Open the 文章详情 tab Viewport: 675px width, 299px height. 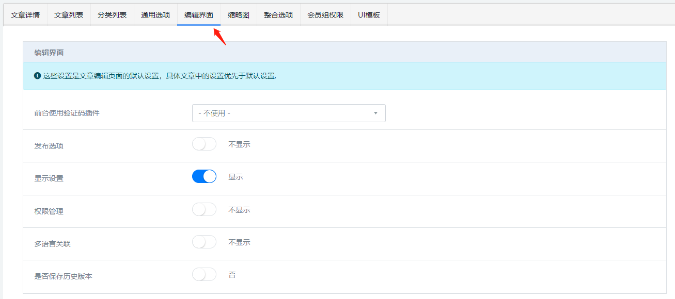click(25, 15)
